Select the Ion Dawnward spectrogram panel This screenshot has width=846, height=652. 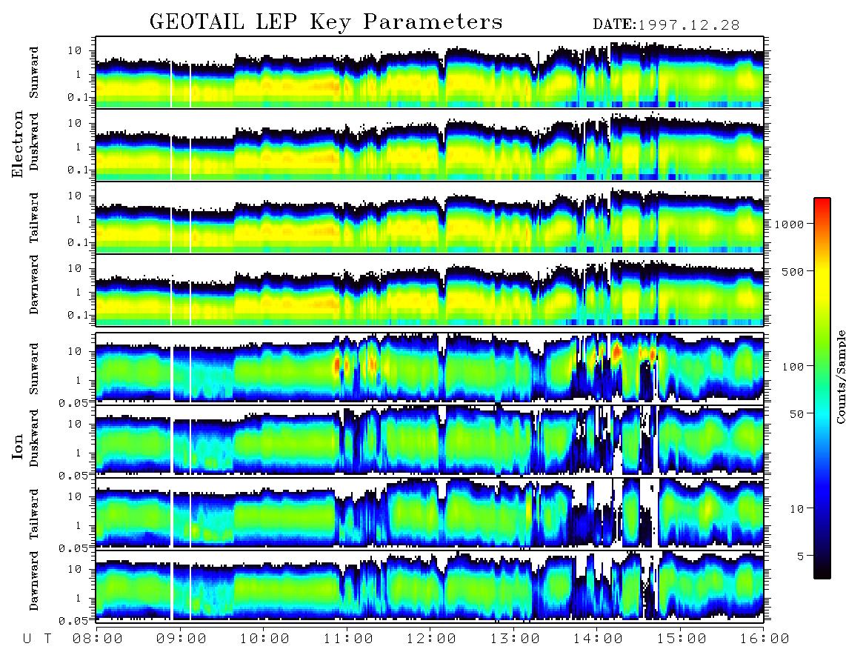tap(430, 585)
